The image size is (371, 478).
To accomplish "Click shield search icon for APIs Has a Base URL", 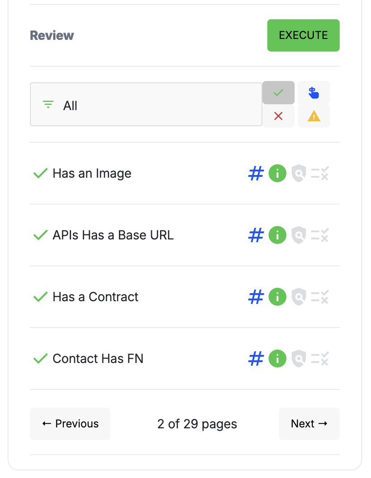I will coord(299,235).
